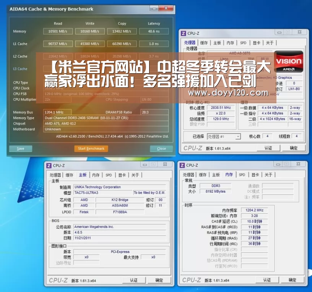312x292 pixels.
Task: Click the Save button in AIDA64
Action: (21, 149)
